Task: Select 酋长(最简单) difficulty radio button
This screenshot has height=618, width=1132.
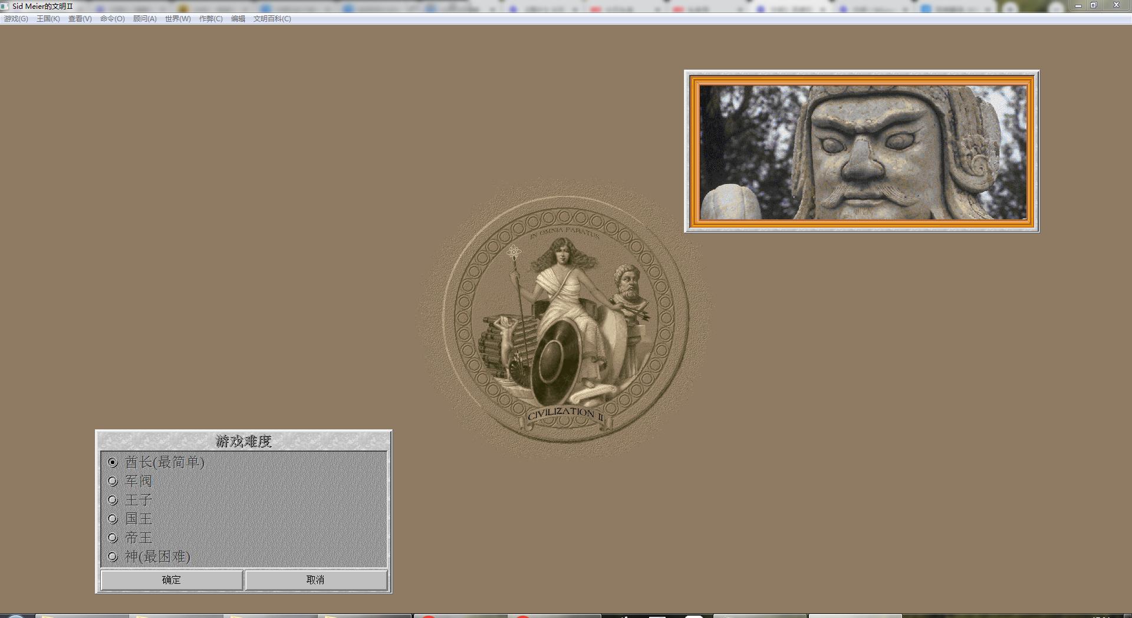Action: pos(113,462)
